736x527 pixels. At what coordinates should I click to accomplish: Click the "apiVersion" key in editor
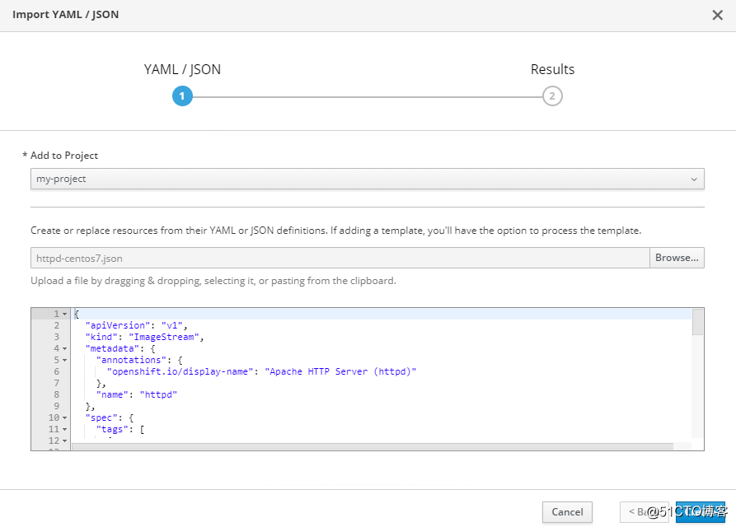118,325
